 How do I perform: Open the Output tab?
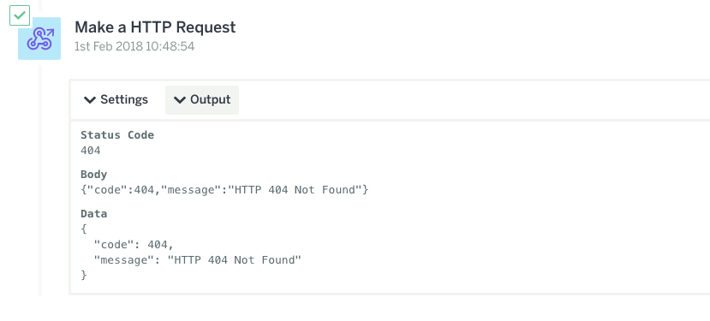coord(202,99)
